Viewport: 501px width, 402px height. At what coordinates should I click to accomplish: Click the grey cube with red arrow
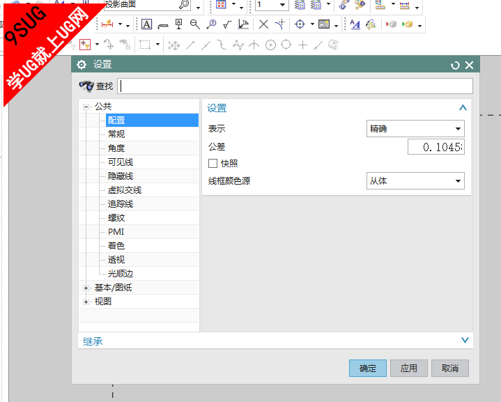[x=391, y=24]
